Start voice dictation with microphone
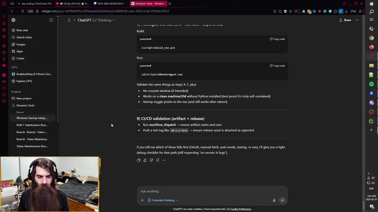378x212 pixels. [274, 200]
